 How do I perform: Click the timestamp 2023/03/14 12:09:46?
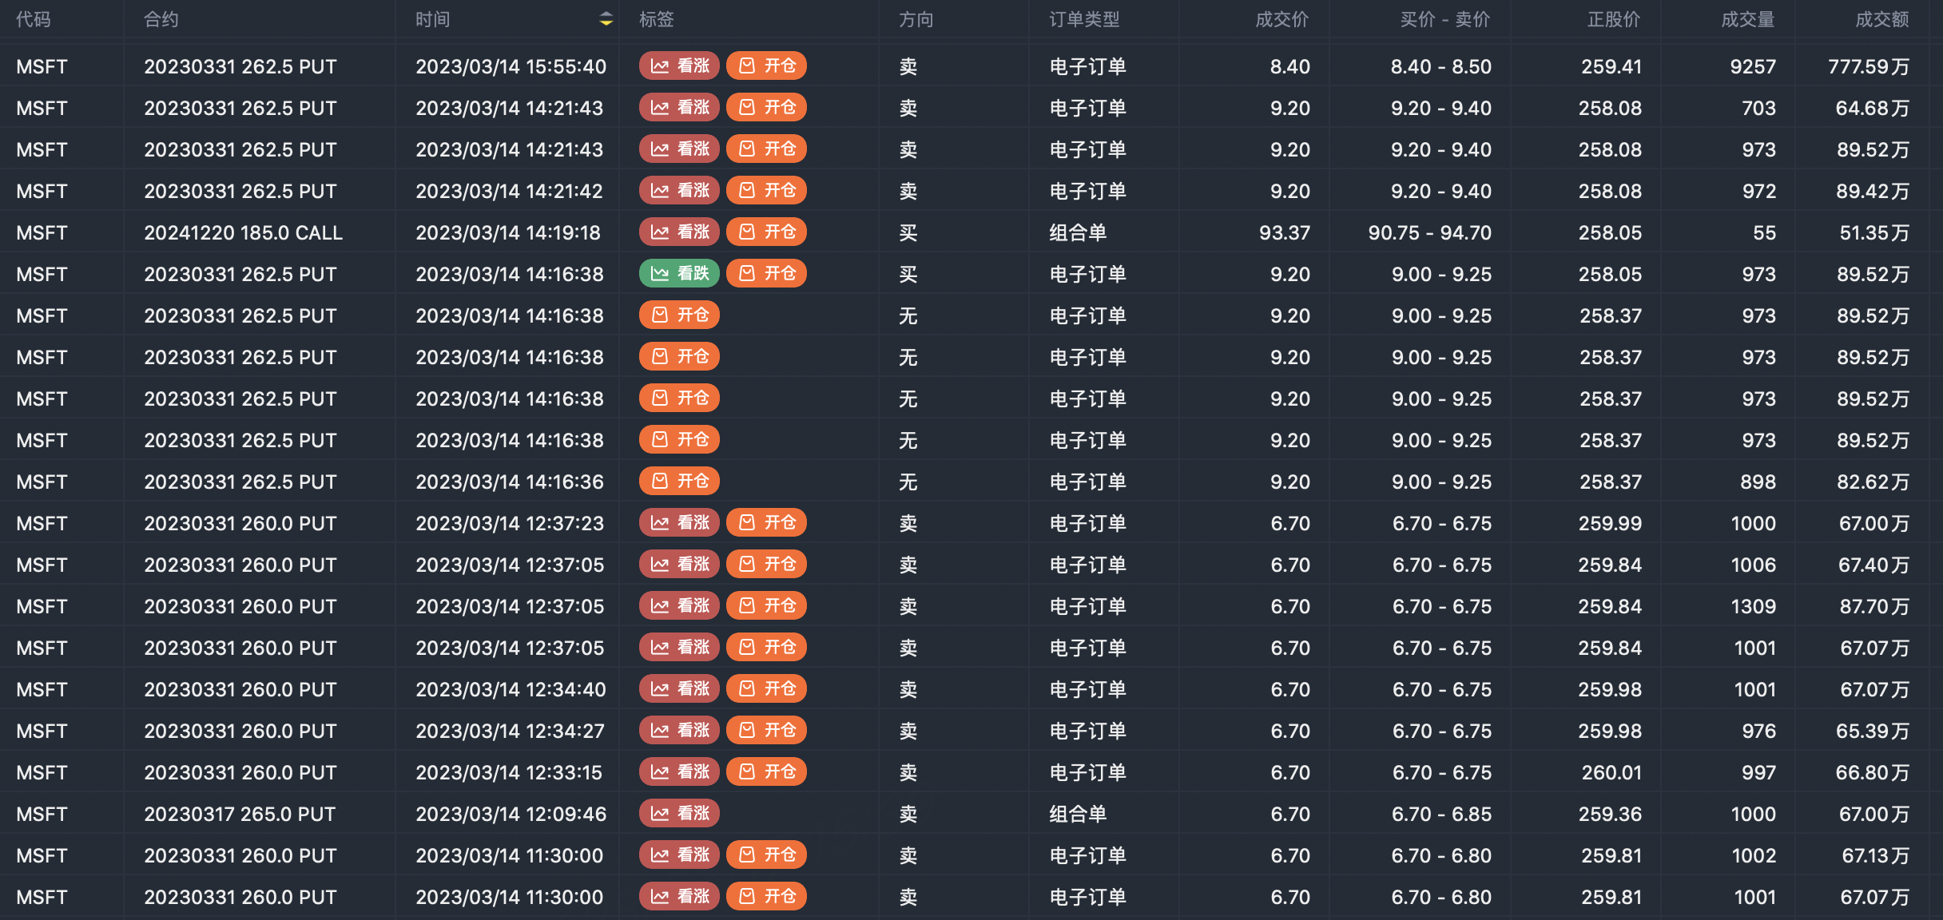[511, 814]
